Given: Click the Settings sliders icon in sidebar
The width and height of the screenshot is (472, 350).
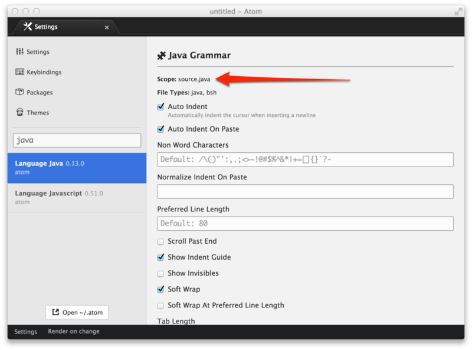Looking at the screenshot, I should point(20,52).
